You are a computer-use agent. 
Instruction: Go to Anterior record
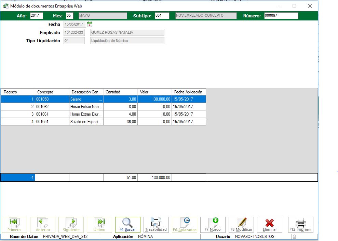[43, 225]
